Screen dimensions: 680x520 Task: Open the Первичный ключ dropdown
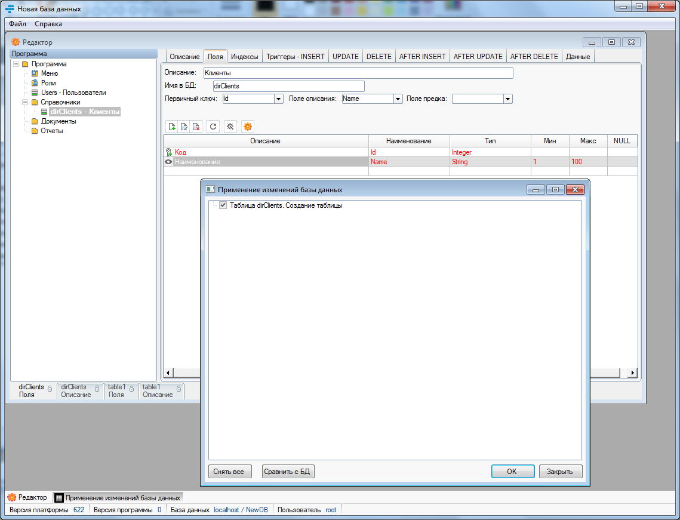tap(278, 99)
